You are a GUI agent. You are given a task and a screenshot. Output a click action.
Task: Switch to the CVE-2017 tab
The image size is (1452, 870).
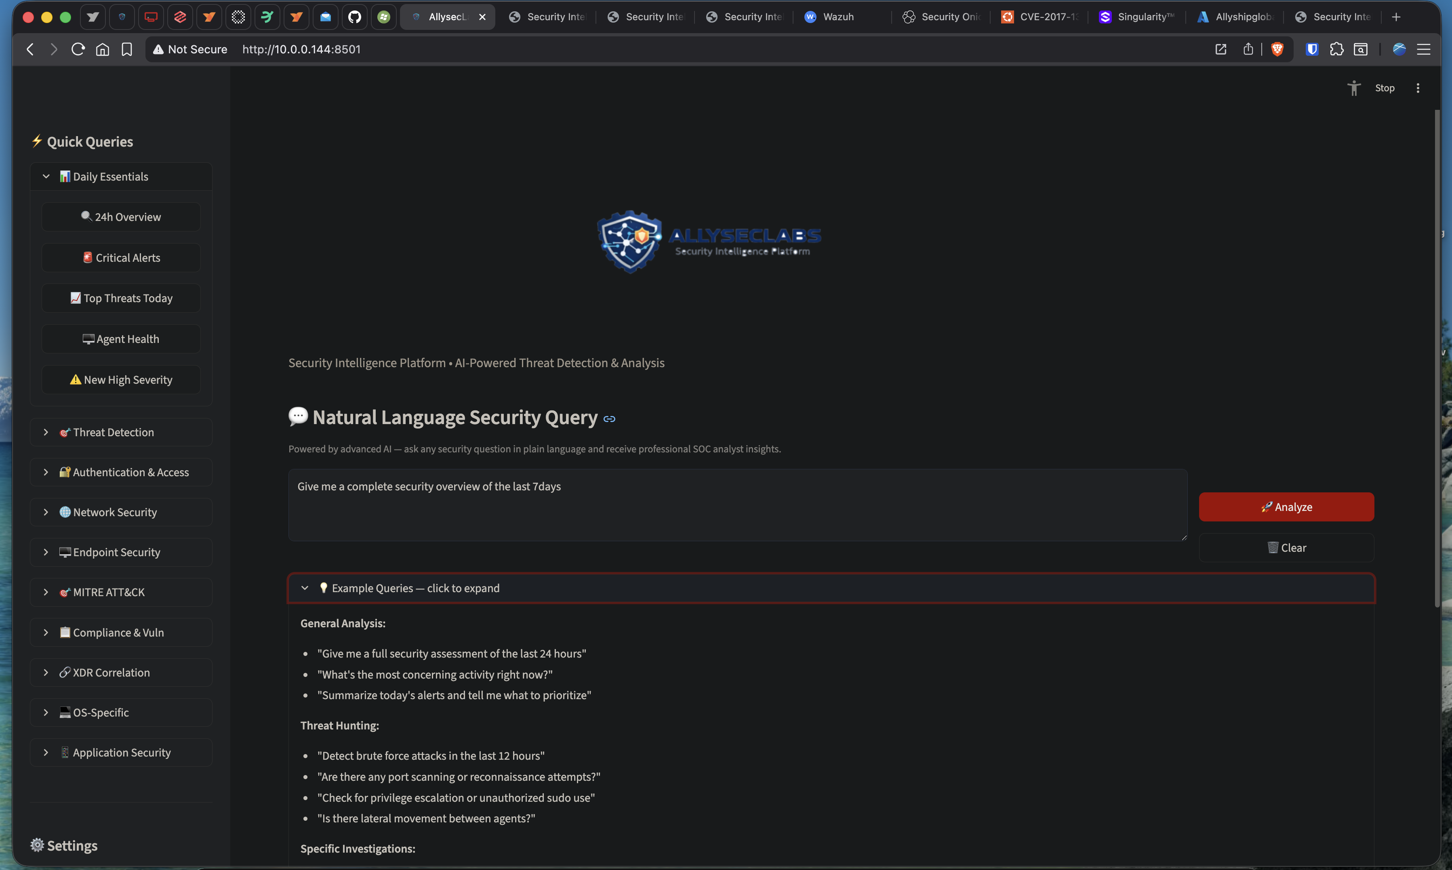tap(1039, 17)
